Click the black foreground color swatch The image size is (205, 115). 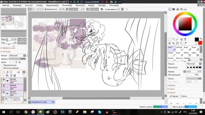coord(197,39)
